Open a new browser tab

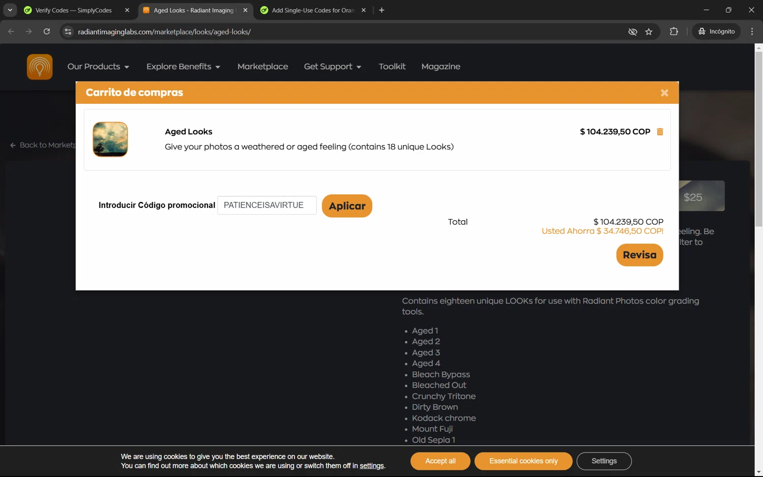tap(382, 10)
